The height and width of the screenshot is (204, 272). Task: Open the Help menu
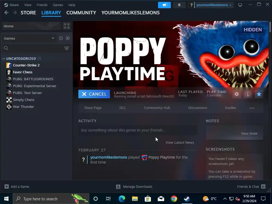click(72, 5)
